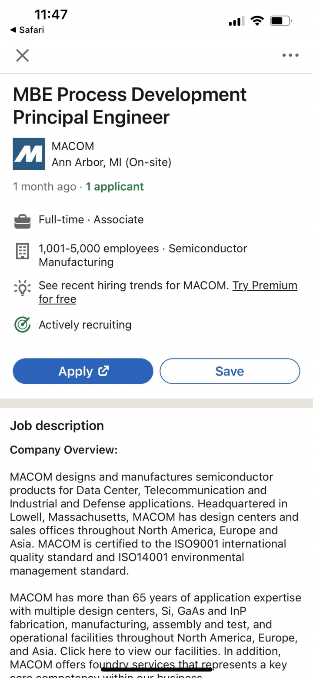Tap the Wi-Fi icon in the status bar
Screen dimensions: 313x678
click(x=257, y=20)
